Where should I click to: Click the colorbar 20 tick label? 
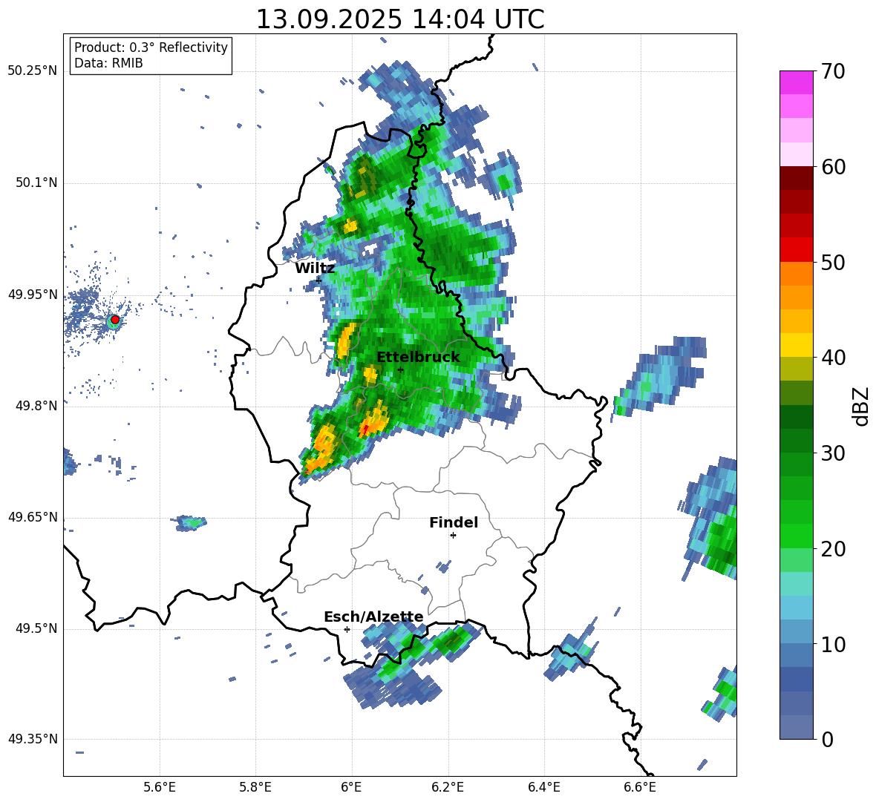(x=833, y=549)
